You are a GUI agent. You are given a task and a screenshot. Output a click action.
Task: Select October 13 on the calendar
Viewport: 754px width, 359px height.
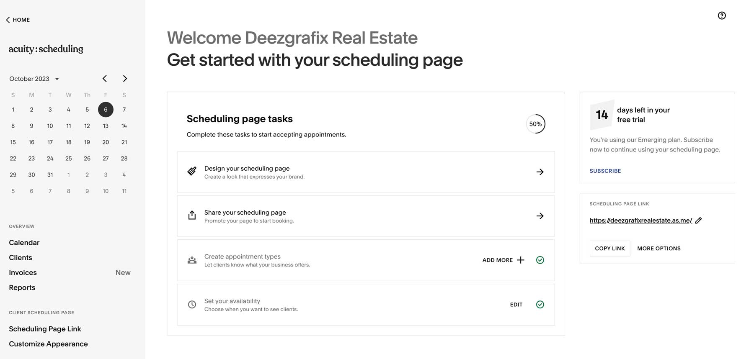[x=106, y=126]
